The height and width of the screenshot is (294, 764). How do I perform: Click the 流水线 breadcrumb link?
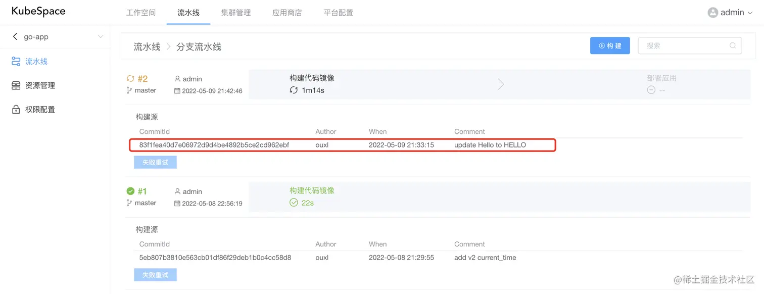pos(147,46)
